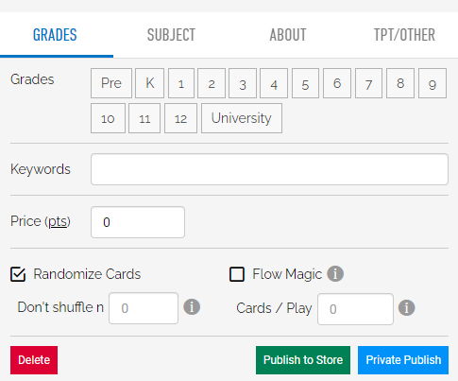458x381 pixels.
Task: Select grade 10
Action: coord(108,118)
